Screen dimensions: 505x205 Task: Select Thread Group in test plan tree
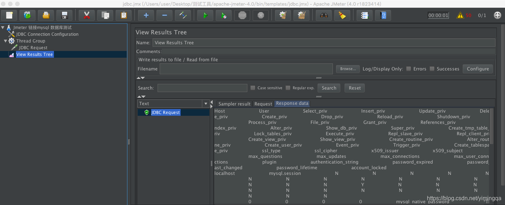tap(31, 41)
